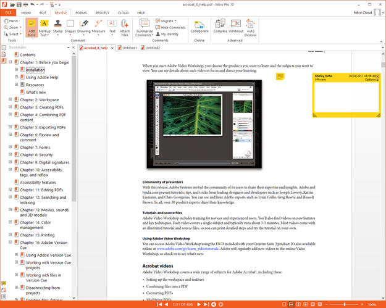Select the Add Note tool
Screen dimensions: 386x308
(31, 28)
